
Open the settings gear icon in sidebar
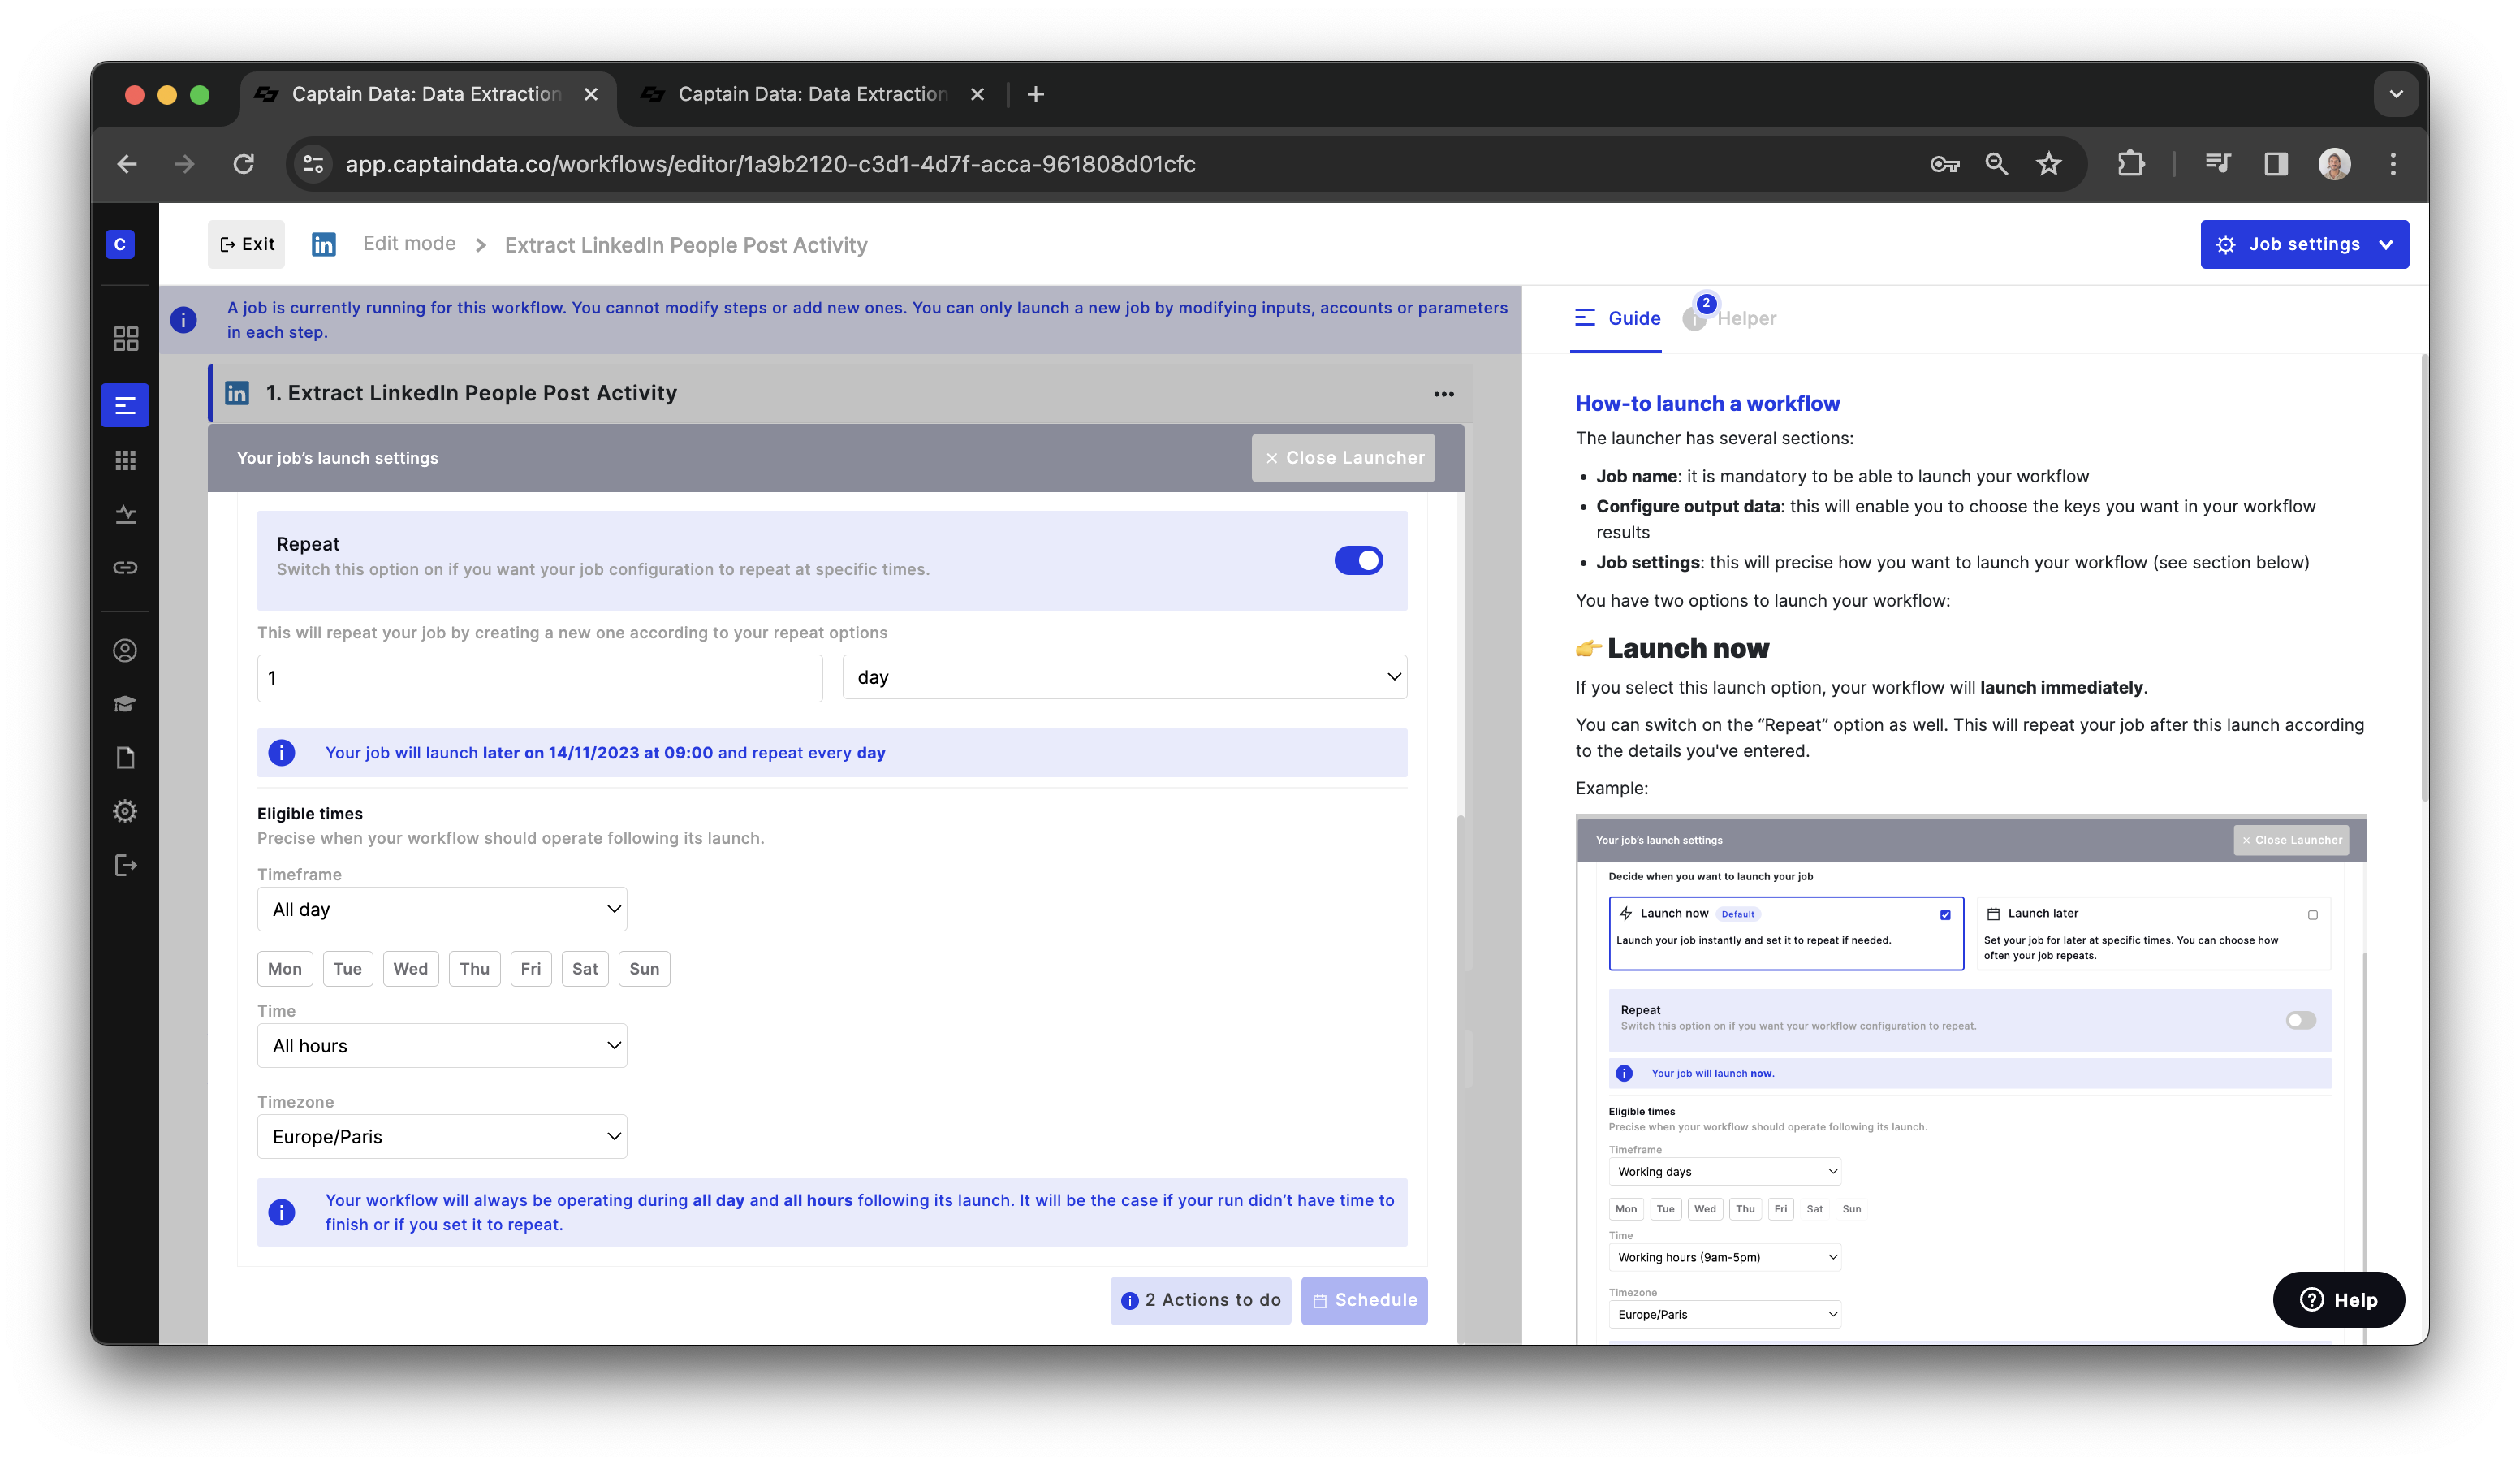[x=125, y=811]
